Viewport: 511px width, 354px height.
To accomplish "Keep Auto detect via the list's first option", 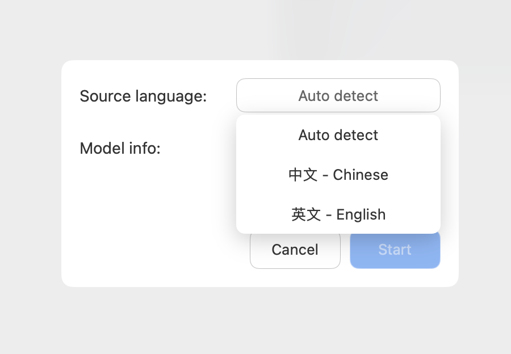I will (x=338, y=135).
